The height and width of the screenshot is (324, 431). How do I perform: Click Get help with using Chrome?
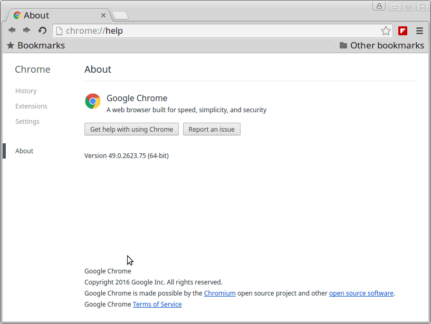click(x=132, y=129)
